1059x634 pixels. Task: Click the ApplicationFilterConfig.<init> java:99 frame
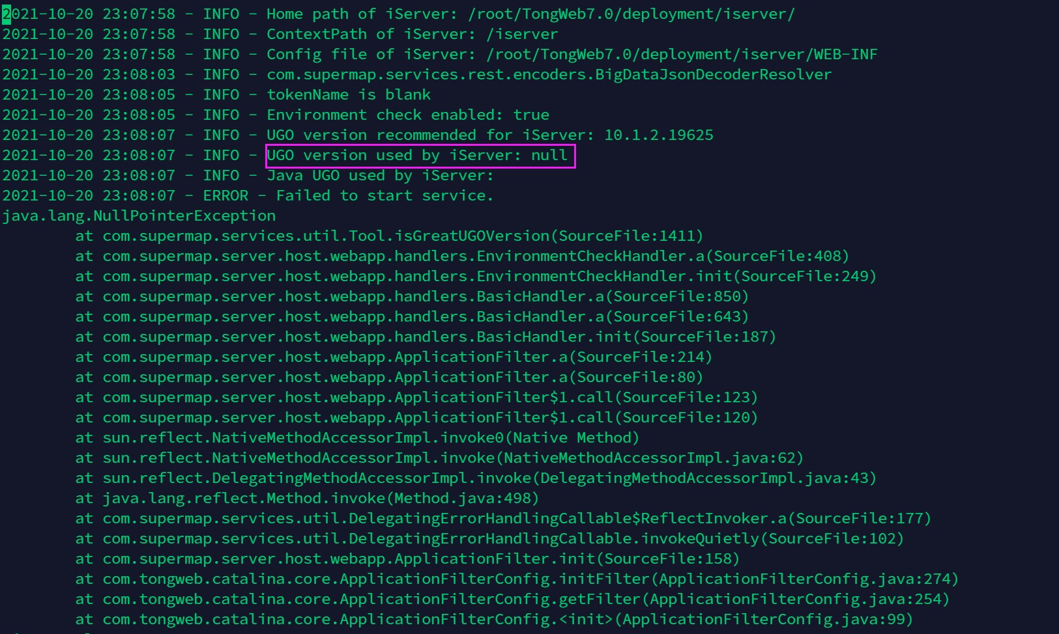[494, 619]
